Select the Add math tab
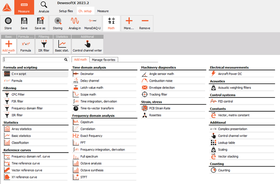Viewport: 280px width, 184px height. click(x=80, y=60)
